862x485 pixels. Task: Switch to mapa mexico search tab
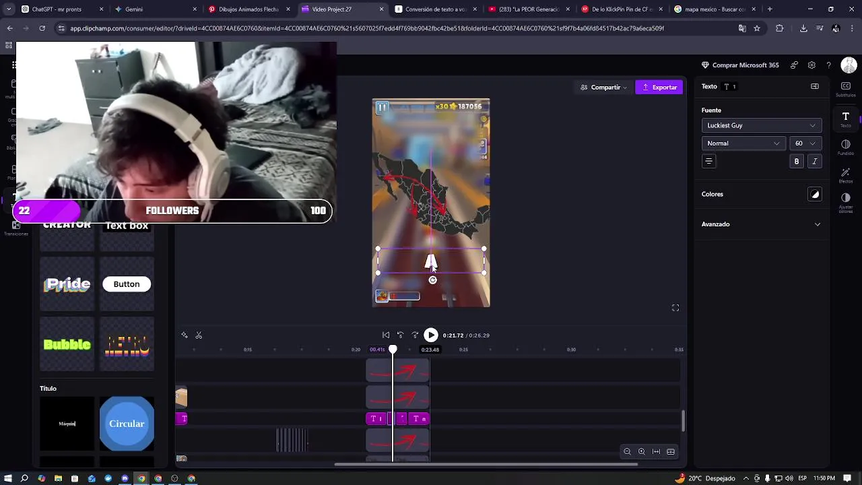(x=714, y=9)
